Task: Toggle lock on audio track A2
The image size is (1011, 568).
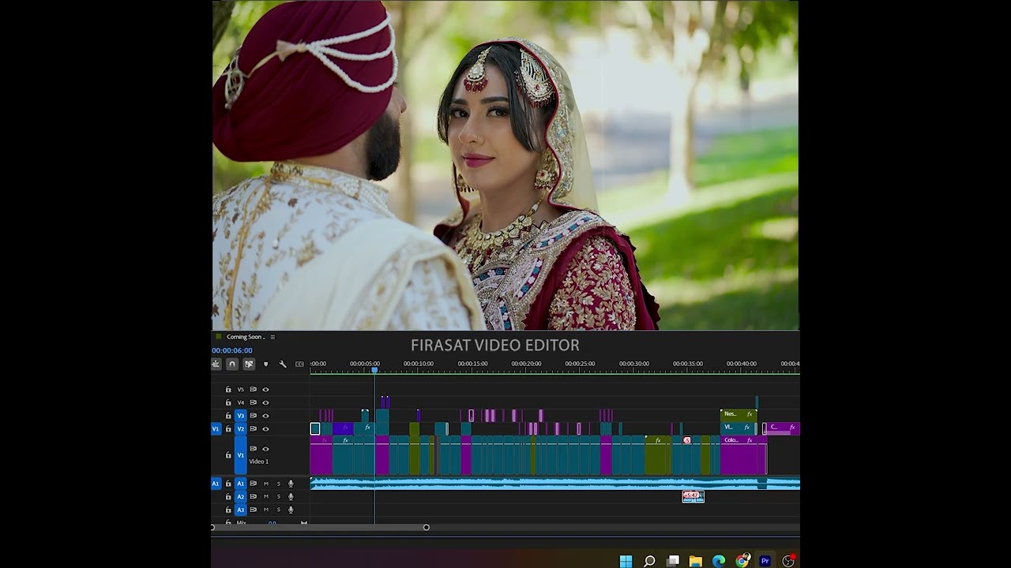Action: coord(228,496)
